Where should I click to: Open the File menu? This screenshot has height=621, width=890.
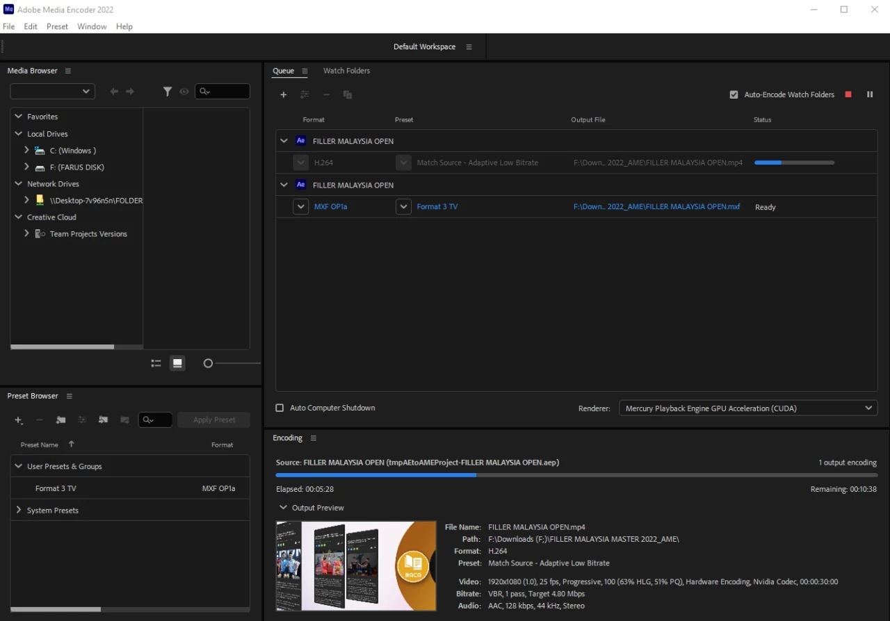pyautogui.click(x=8, y=26)
